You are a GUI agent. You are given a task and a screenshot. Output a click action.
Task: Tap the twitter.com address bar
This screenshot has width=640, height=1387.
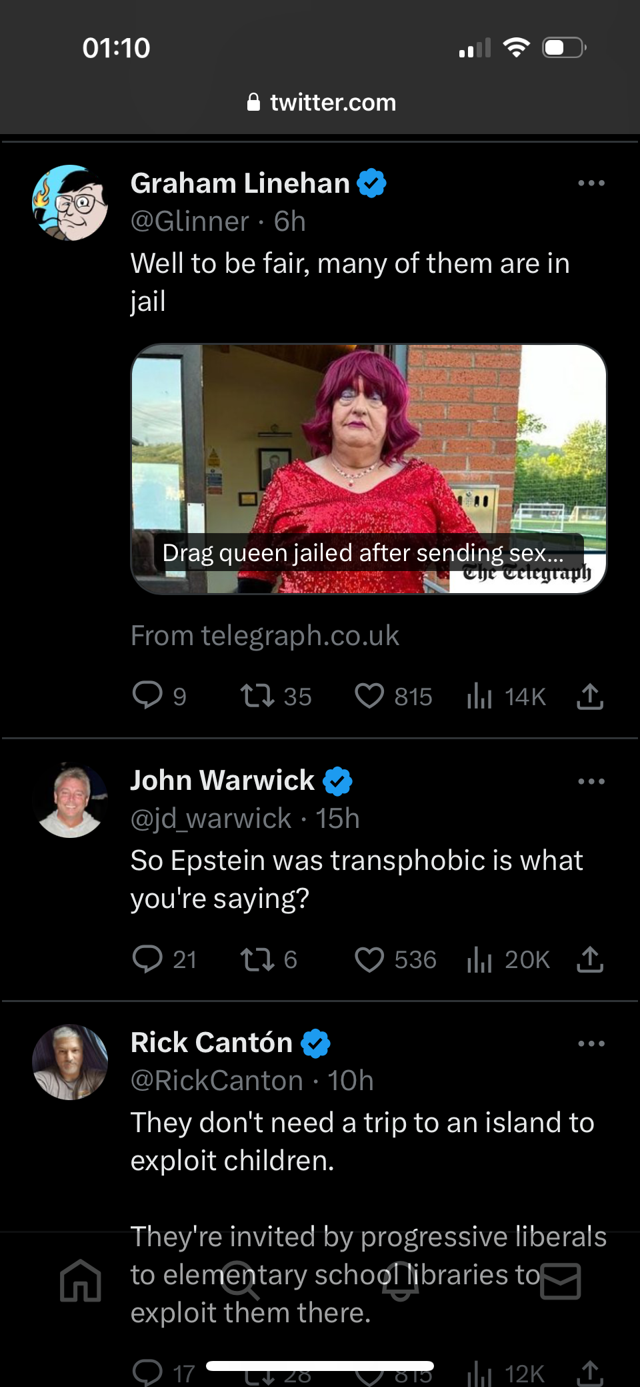[x=320, y=102]
